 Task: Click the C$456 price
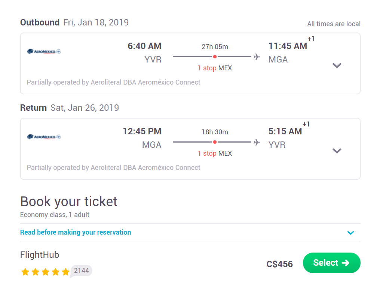(x=280, y=264)
